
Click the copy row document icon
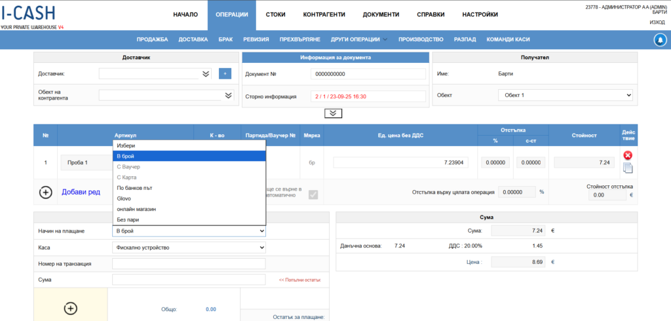627,168
